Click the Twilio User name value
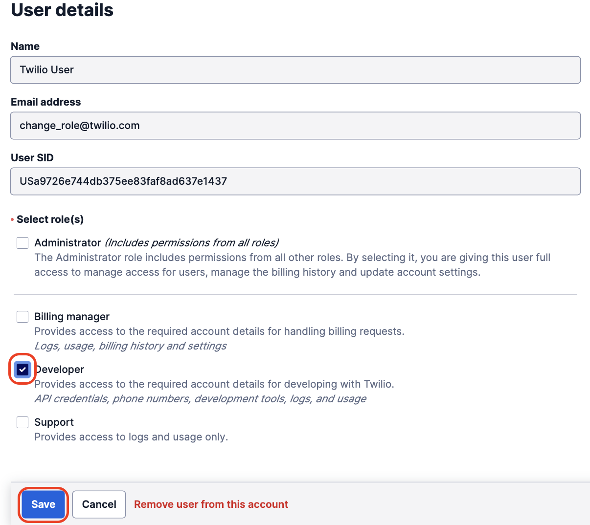590x525 pixels. click(46, 70)
